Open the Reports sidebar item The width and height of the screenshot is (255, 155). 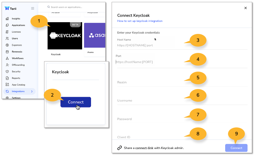click(x=16, y=78)
